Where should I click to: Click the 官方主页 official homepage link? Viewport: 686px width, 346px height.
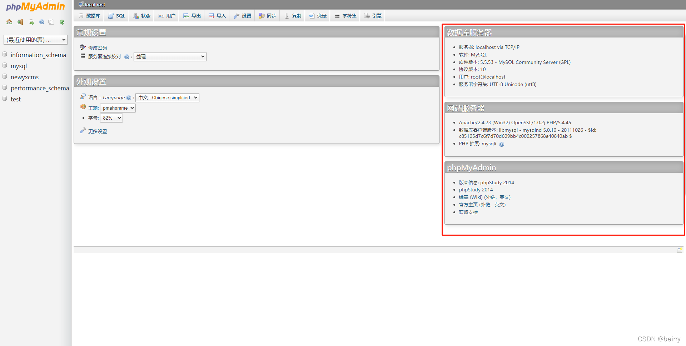pos(482,205)
